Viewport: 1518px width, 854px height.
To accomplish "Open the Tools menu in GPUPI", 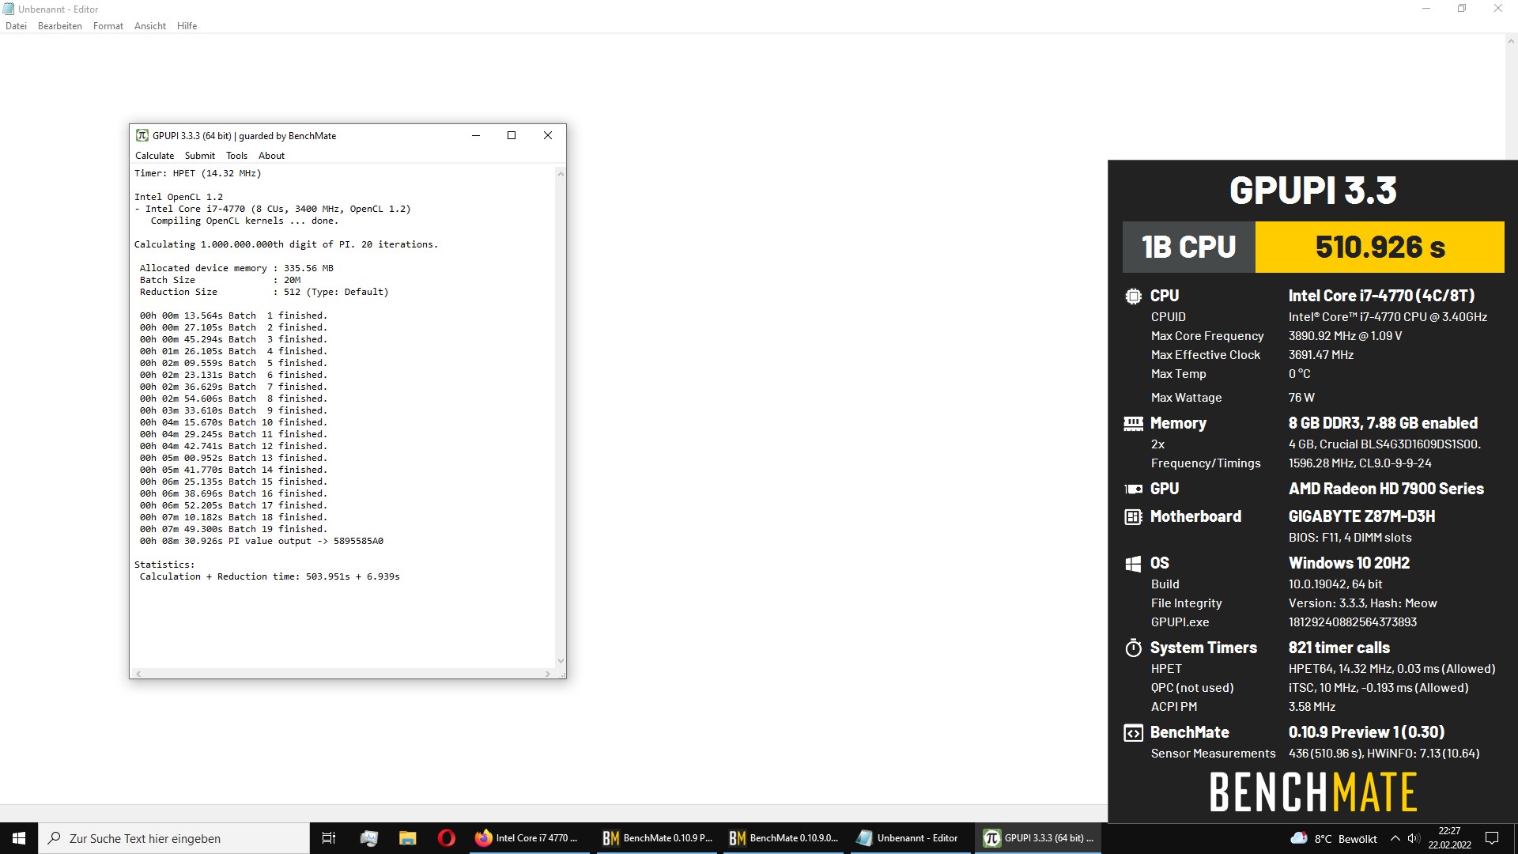I will (x=236, y=156).
